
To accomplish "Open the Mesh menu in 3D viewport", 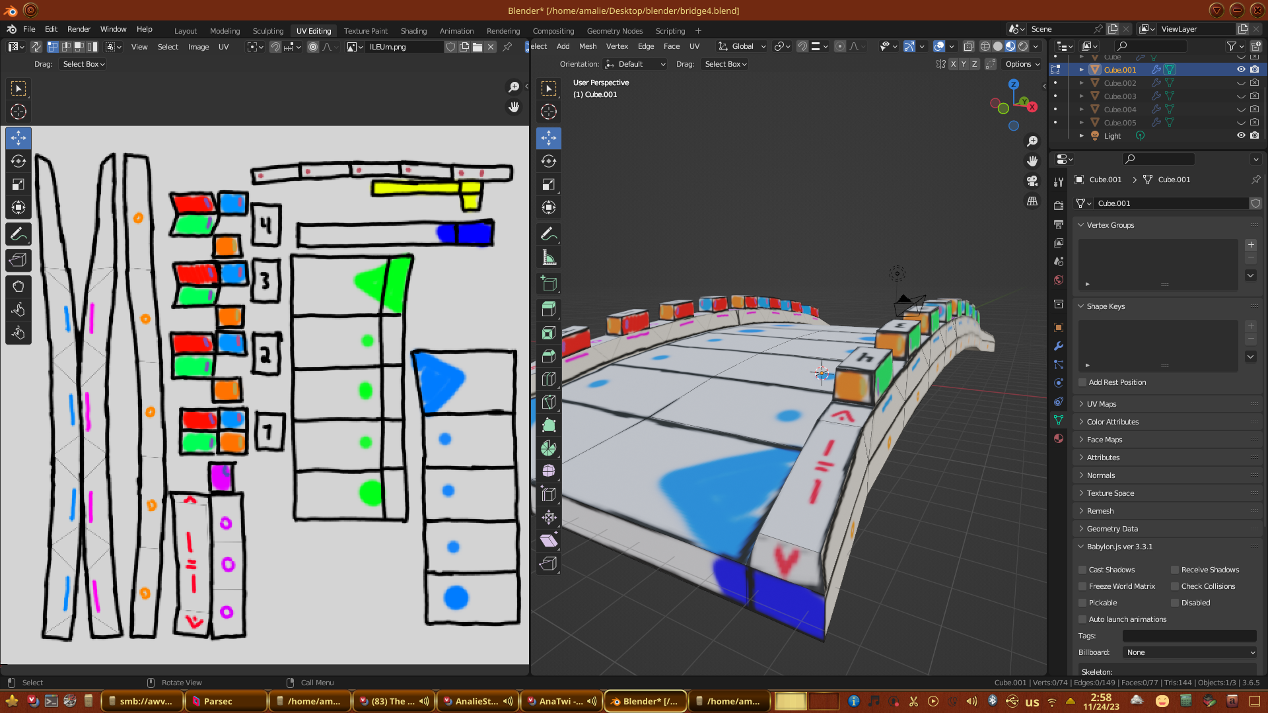I will point(587,46).
